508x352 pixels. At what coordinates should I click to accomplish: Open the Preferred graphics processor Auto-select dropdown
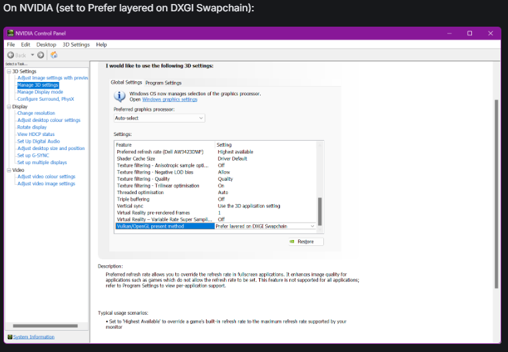point(159,118)
